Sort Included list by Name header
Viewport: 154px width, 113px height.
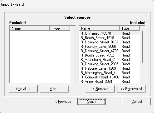point(99,28)
